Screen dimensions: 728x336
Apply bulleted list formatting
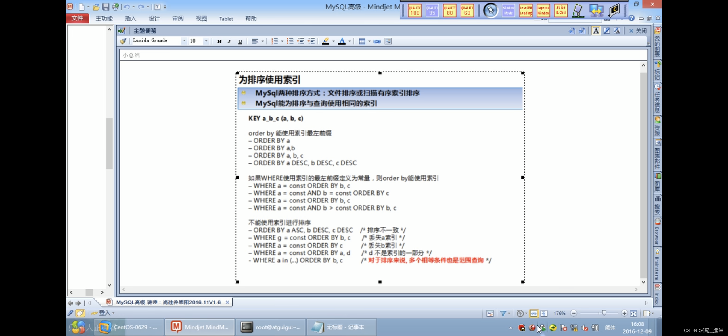tap(290, 41)
